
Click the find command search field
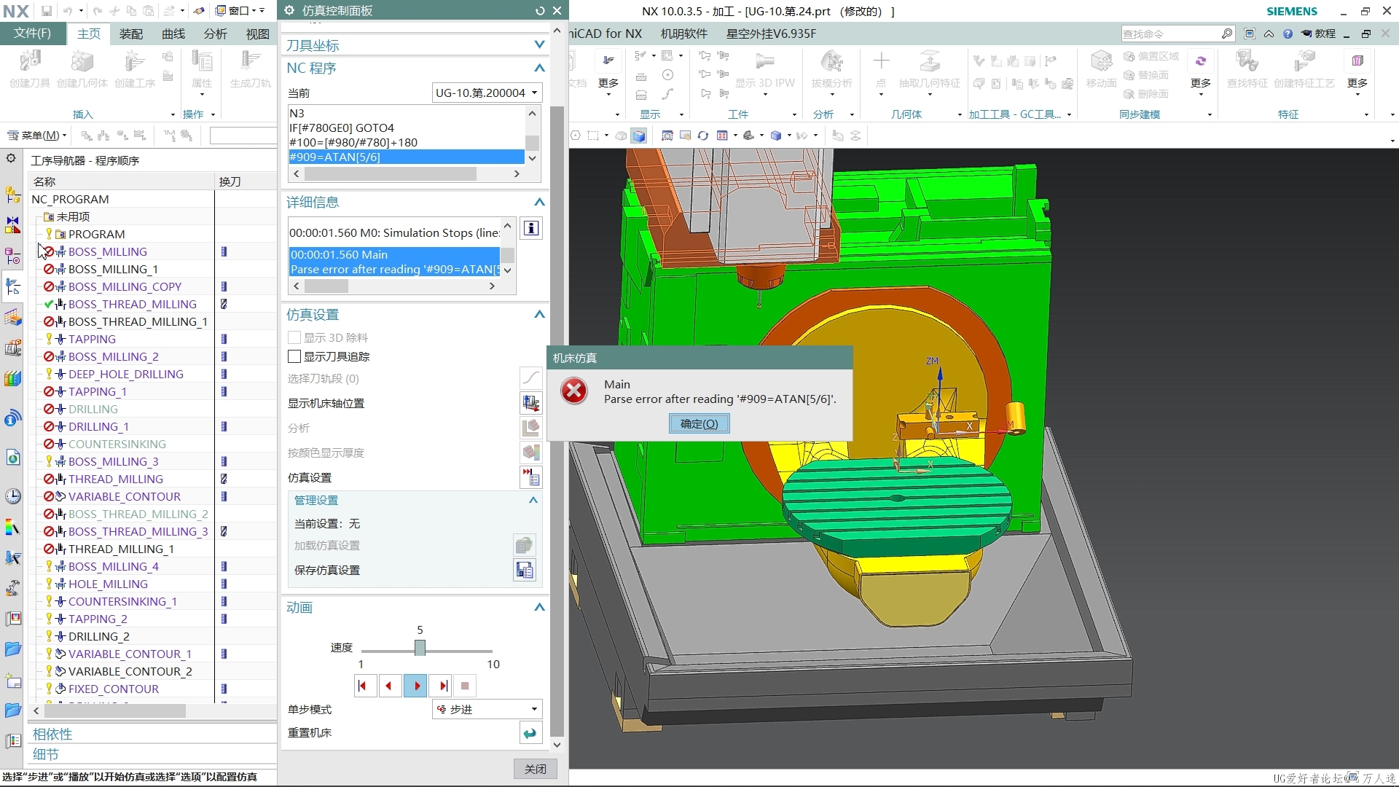pos(1171,34)
